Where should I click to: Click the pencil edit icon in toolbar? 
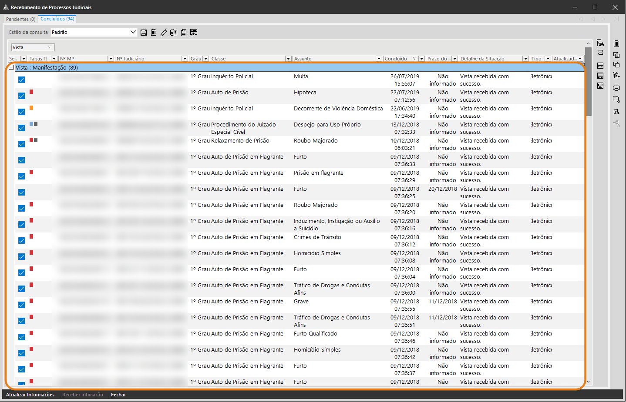tap(164, 33)
